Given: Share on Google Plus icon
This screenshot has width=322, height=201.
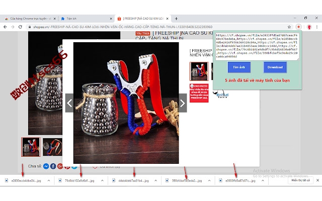Looking at the screenshot, I should (x=60, y=166).
